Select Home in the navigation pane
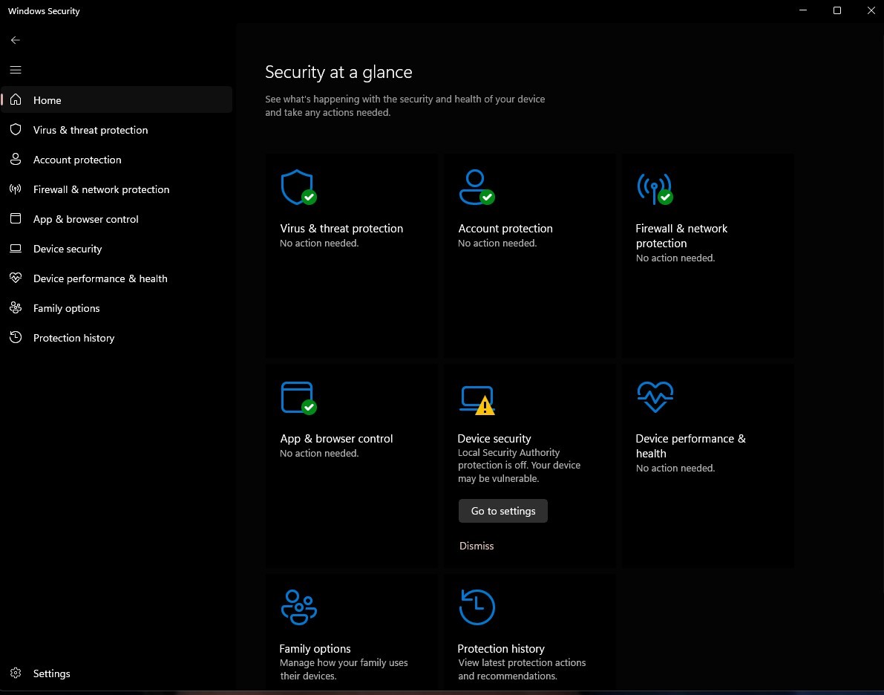This screenshot has width=884, height=695. pyautogui.click(x=117, y=99)
